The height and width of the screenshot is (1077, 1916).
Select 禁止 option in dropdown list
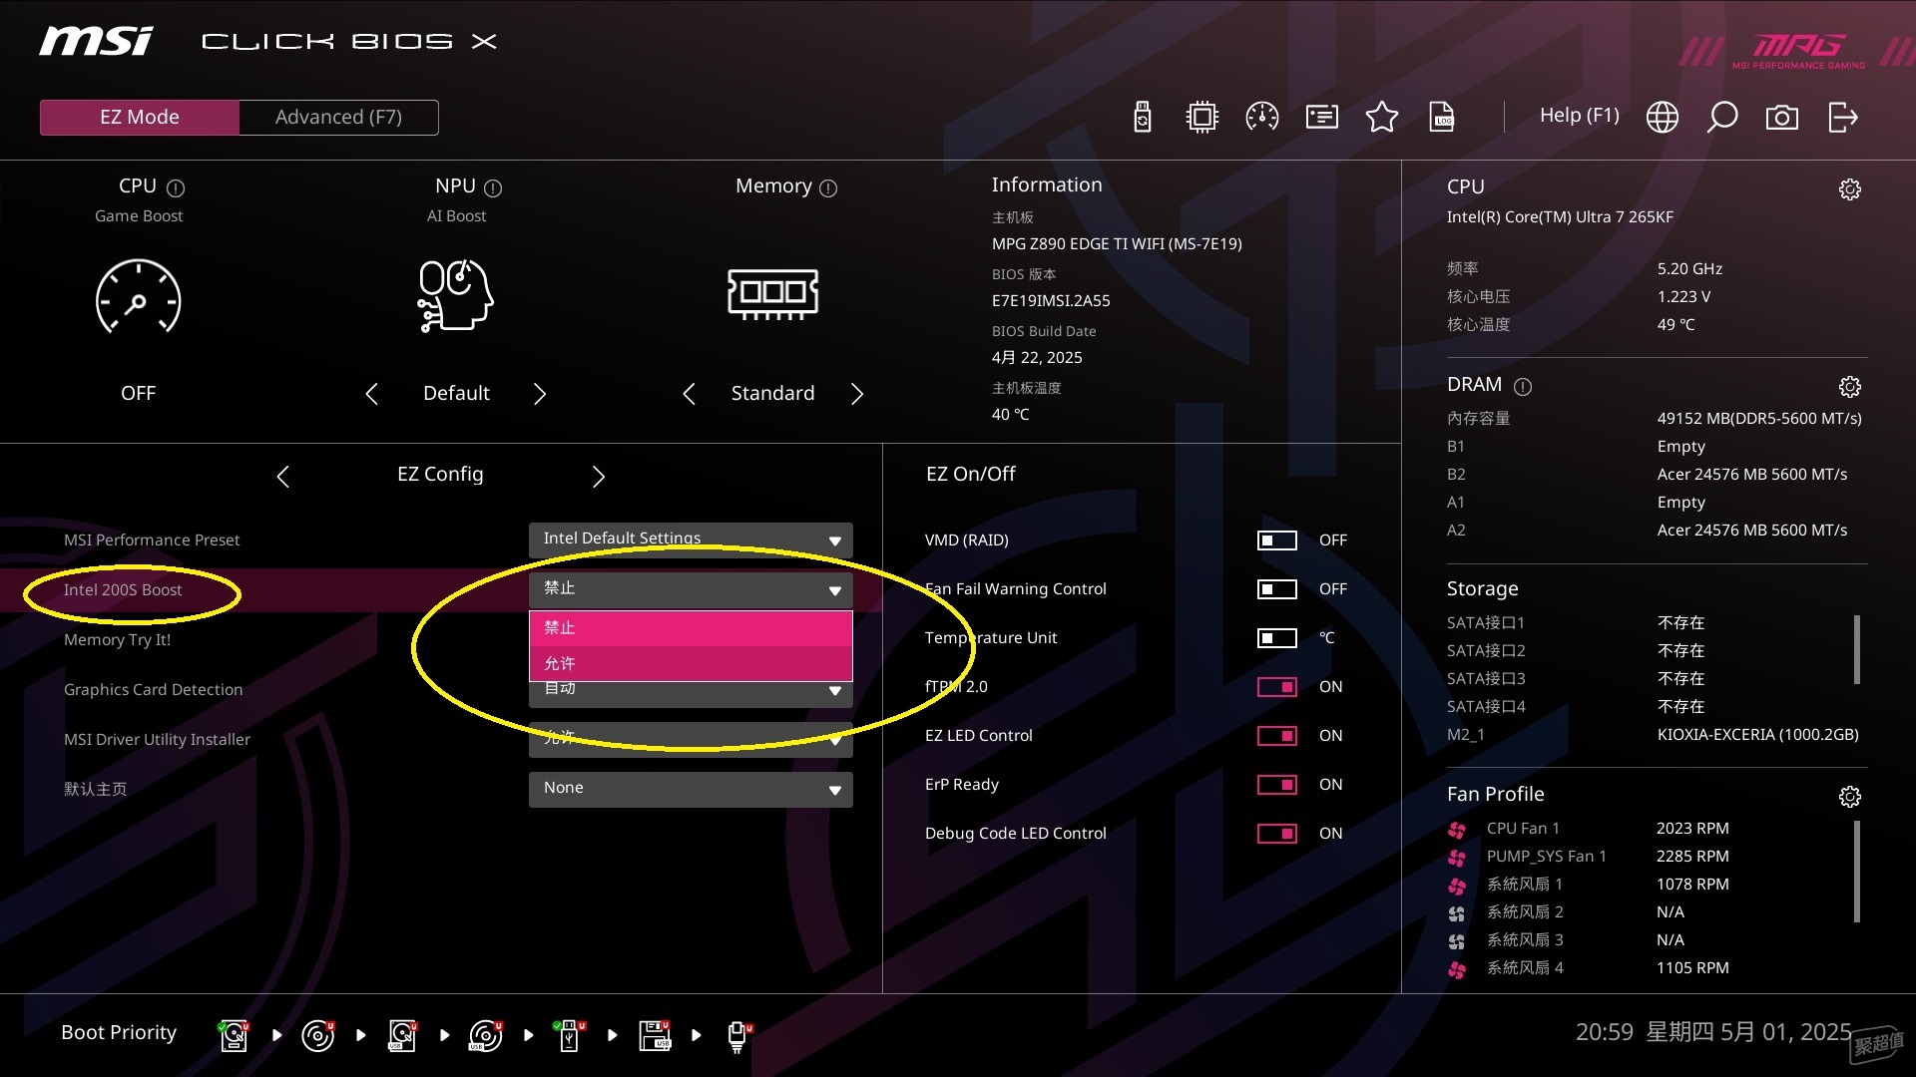[691, 628]
